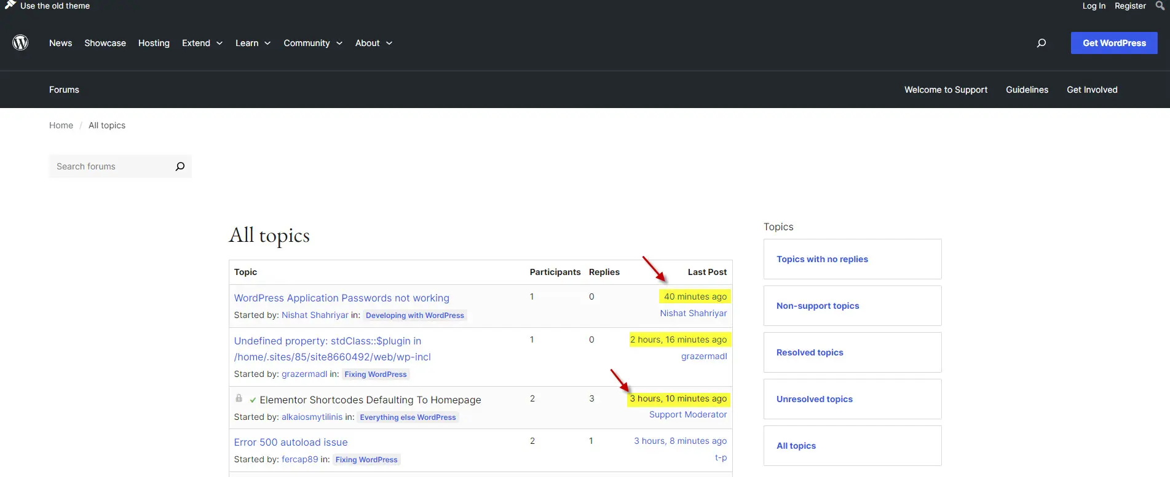The image size is (1170, 477).
Task: Open Welcome to Support page
Action: point(946,90)
